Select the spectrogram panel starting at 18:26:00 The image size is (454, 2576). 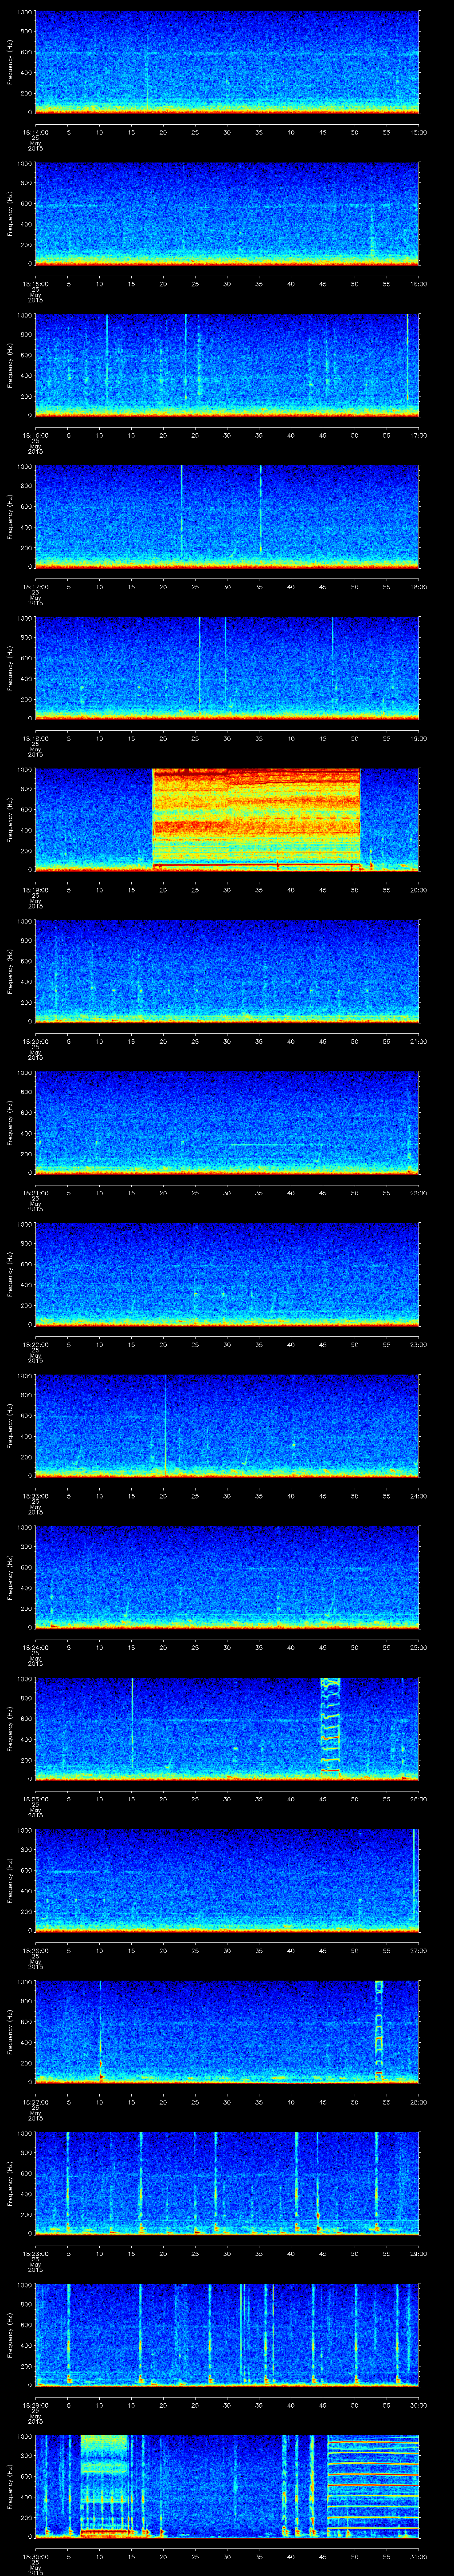pyautogui.click(x=227, y=1880)
